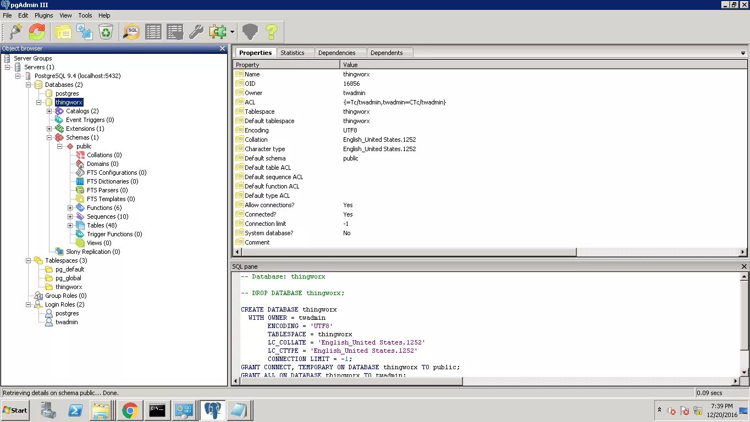The height and width of the screenshot is (422, 750).
Task: Select the Properties tab
Action: click(255, 53)
